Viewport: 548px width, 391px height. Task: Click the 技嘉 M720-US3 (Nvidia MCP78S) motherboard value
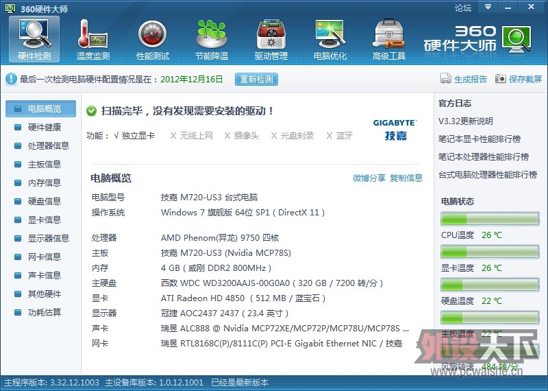click(x=226, y=253)
